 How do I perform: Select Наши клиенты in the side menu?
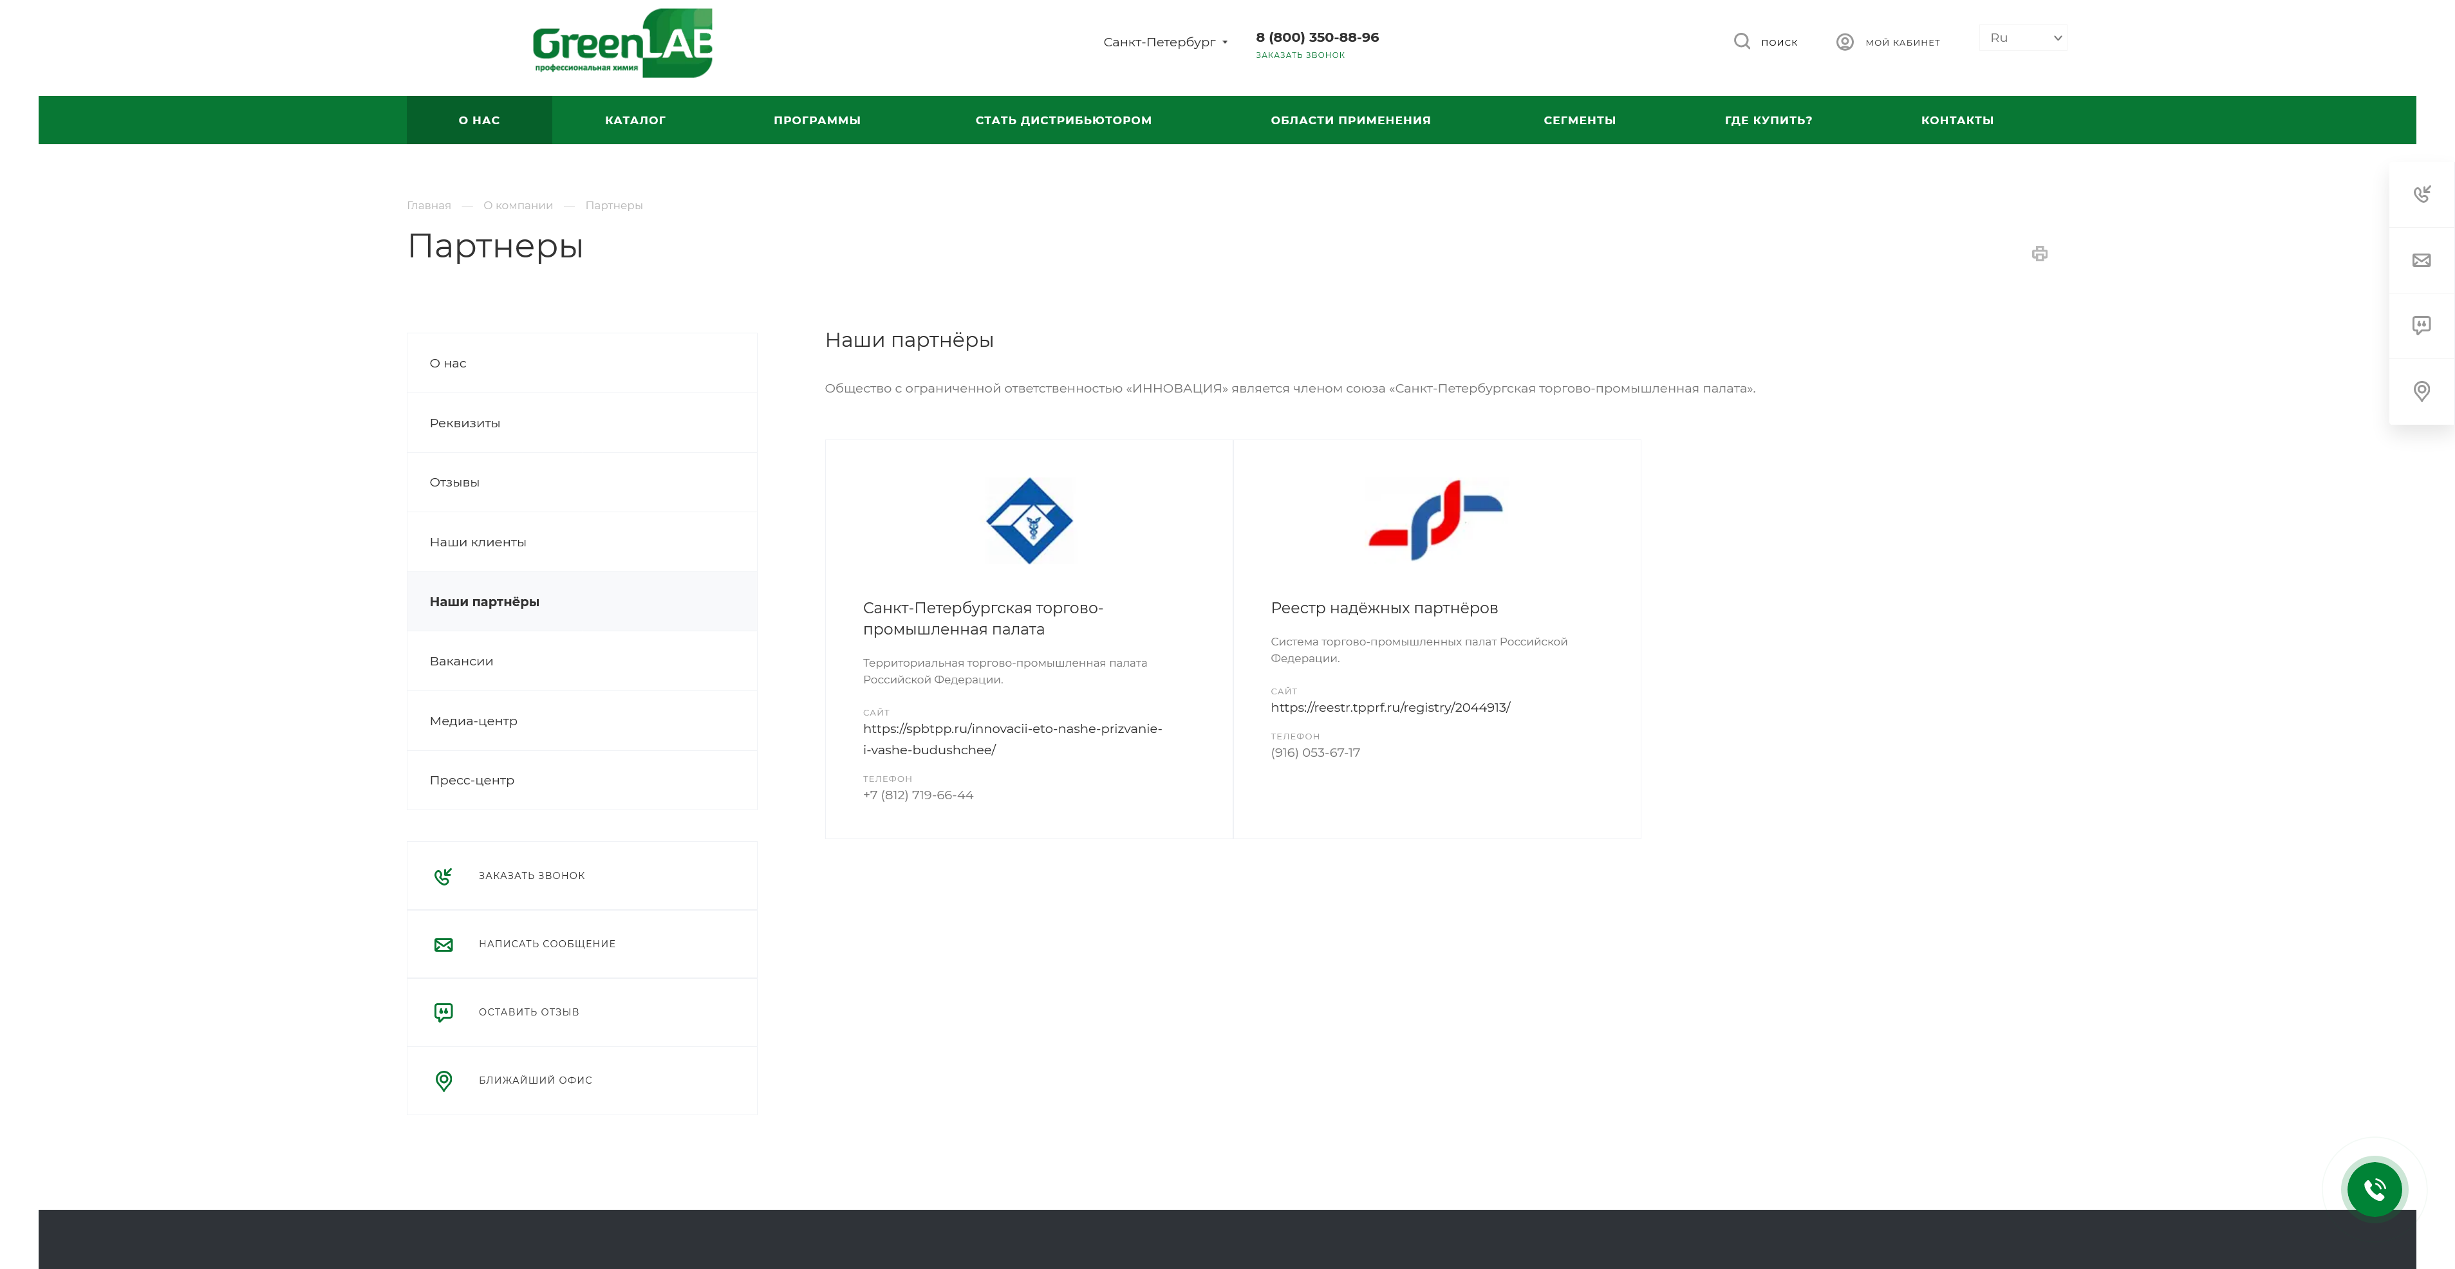click(581, 542)
